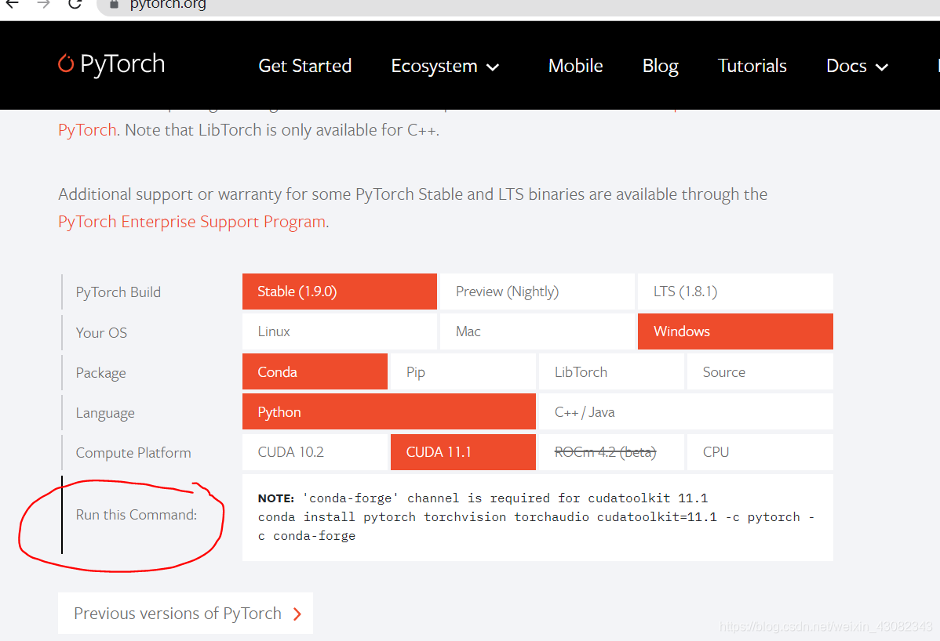This screenshot has width=940, height=641.
Task: Open the Get Started page
Action: [x=304, y=66]
